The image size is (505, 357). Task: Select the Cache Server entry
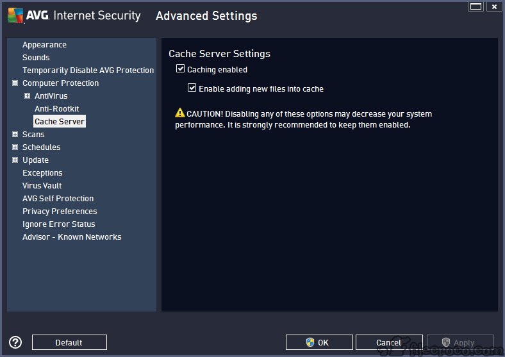[60, 122]
